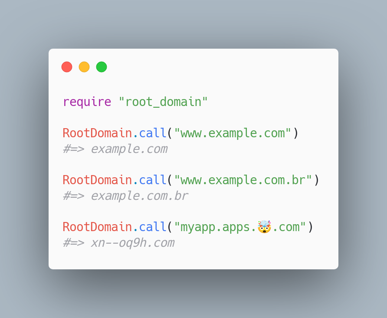The width and height of the screenshot is (387, 318).
Task: Click the xn--oq9h.com comment result
Action: (x=132, y=243)
